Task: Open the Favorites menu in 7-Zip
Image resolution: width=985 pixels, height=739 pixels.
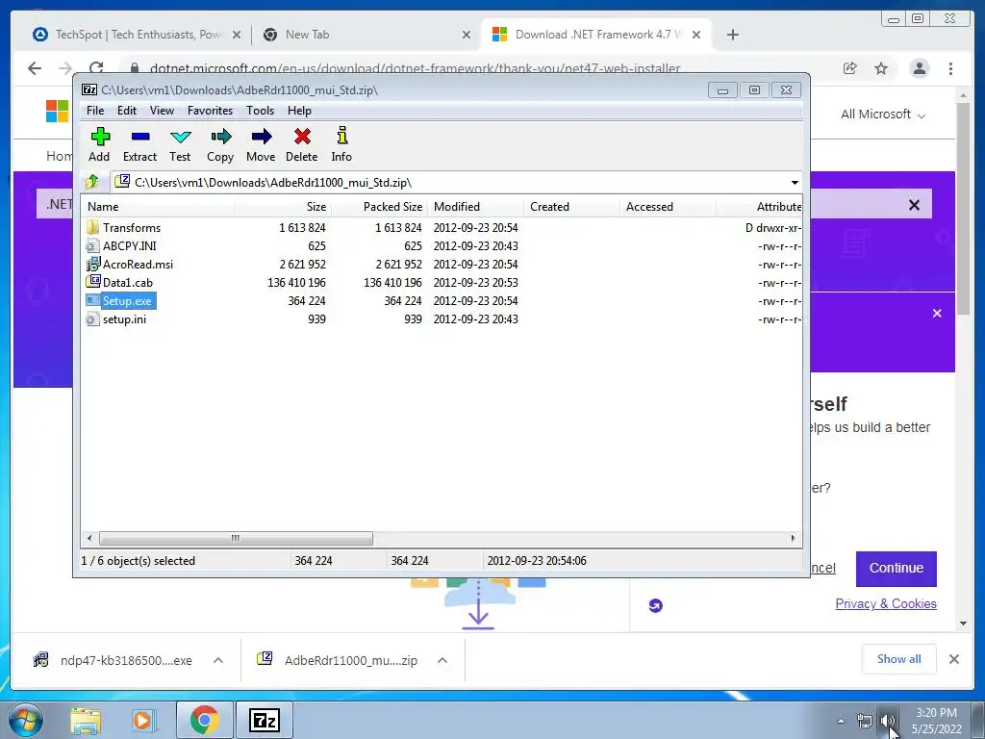Action: click(210, 111)
